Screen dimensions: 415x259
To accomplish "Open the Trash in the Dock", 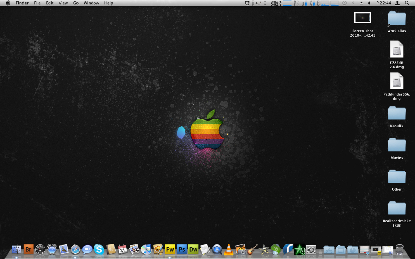I will [x=399, y=249].
